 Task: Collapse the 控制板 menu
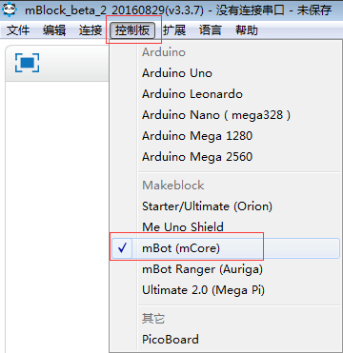tap(132, 30)
